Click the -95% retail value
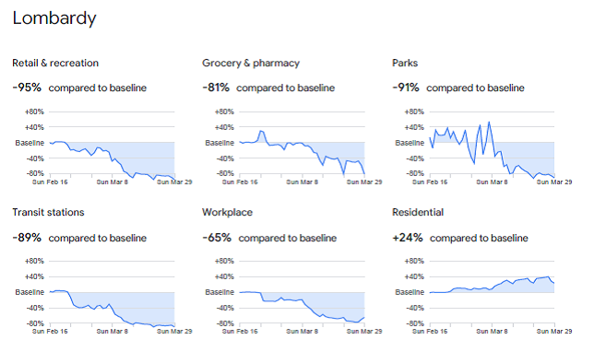The height and width of the screenshot is (340, 594). [27, 88]
